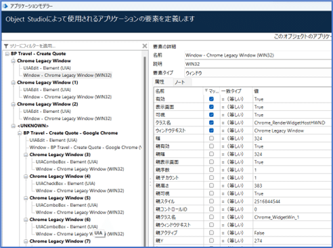Check the 親アクティブ match checkbox

point(211,232)
